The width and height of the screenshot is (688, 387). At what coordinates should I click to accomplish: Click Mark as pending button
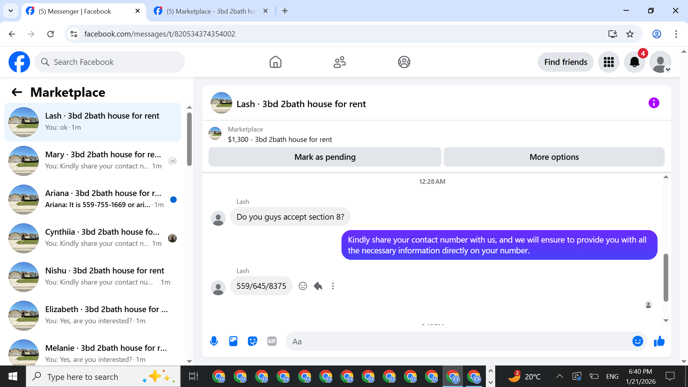(x=325, y=157)
